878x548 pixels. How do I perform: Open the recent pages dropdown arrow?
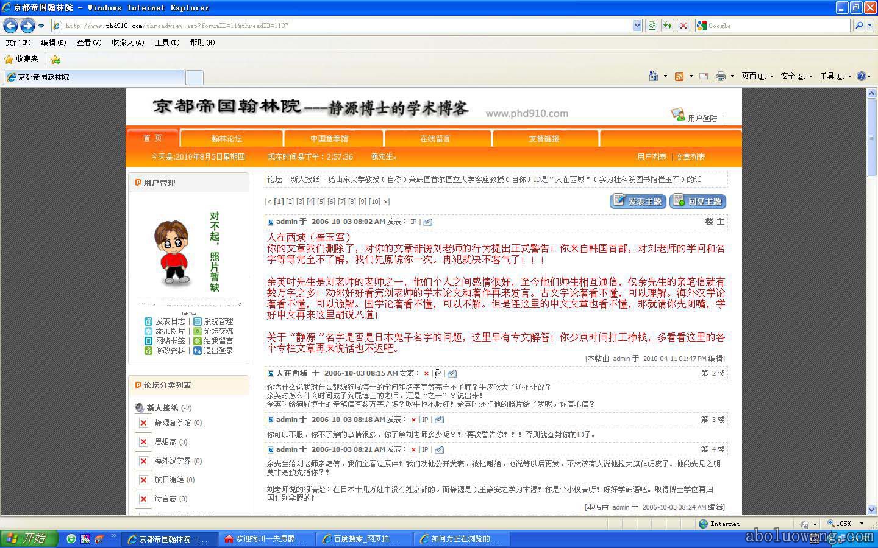41,26
